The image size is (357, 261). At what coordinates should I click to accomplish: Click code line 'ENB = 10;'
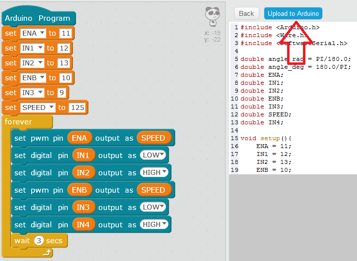click(274, 170)
